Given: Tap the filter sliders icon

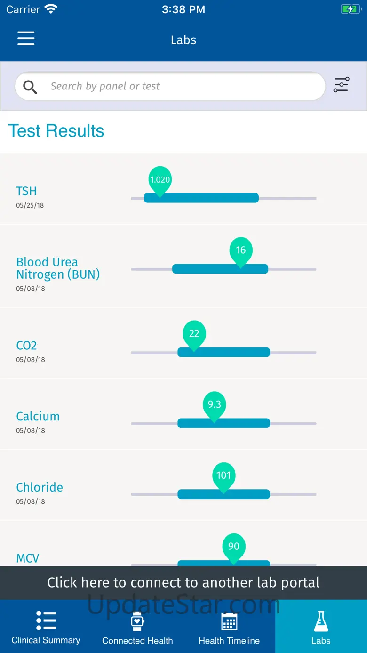Looking at the screenshot, I should [x=341, y=85].
